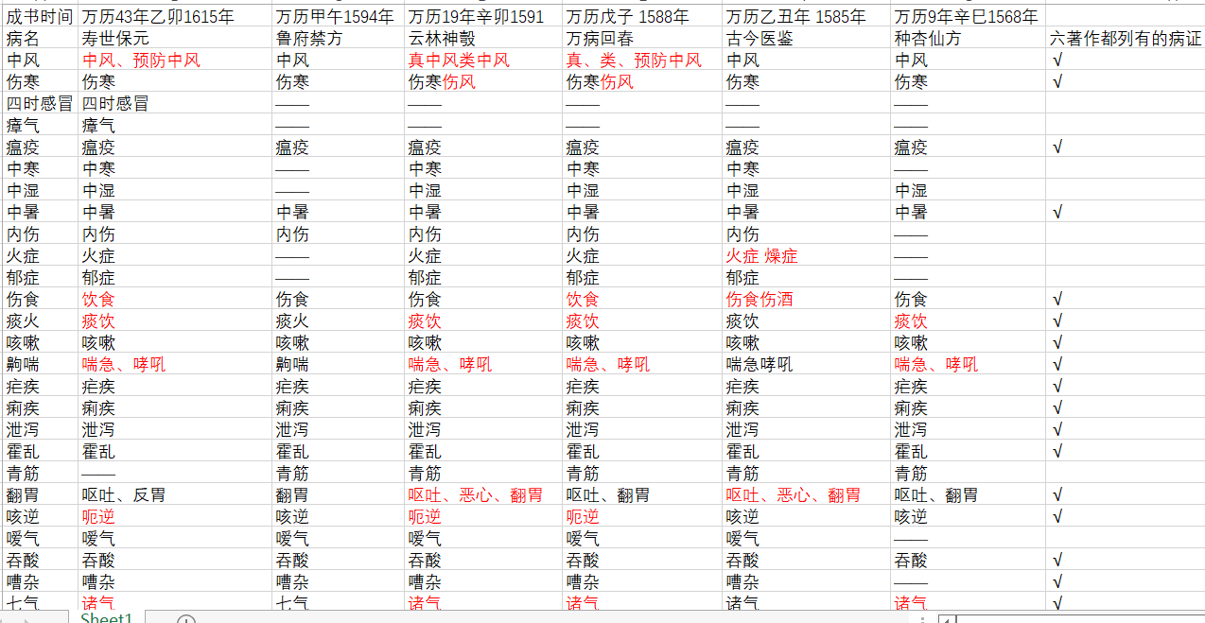Select the 呕吐、反胃 cell
The width and height of the screenshot is (1205, 623).
[x=175, y=494]
